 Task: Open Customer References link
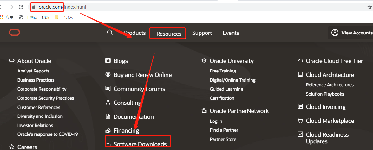point(39,107)
